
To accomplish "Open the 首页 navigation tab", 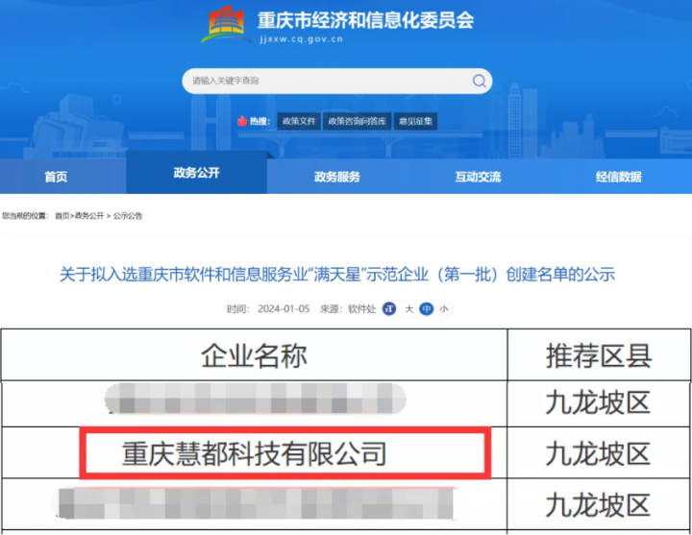I will click(57, 177).
